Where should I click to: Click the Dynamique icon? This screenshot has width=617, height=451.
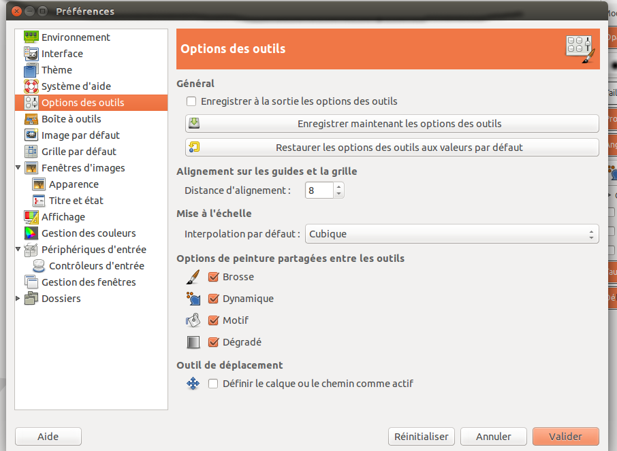coord(193,299)
